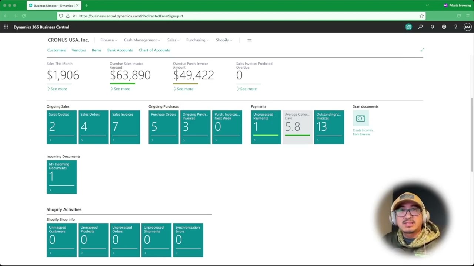See more for Overdue Purch. Invoice Amount

point(183,89)
